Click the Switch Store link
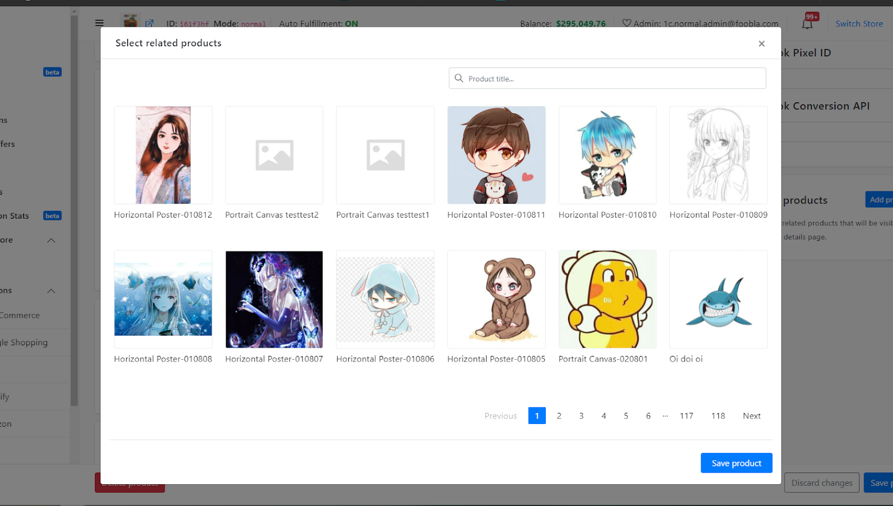Image resolution: width=893 pixels, height=506 pixels. pyautogui.click(x=859, y=24)
